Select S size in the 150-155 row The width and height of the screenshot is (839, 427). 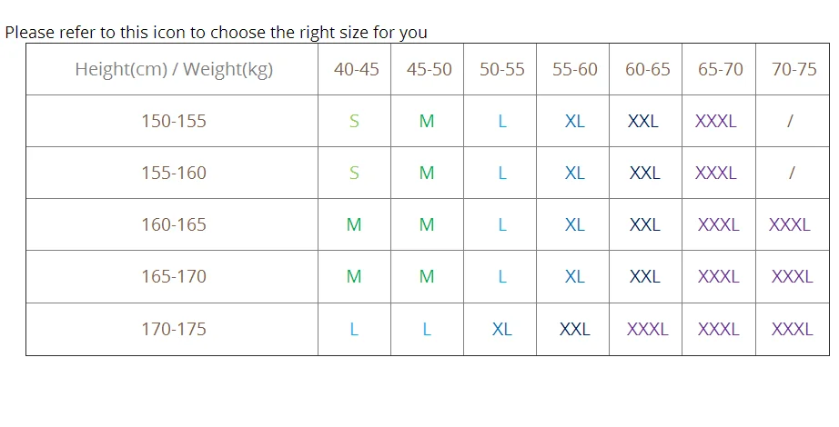click(354, 122)
